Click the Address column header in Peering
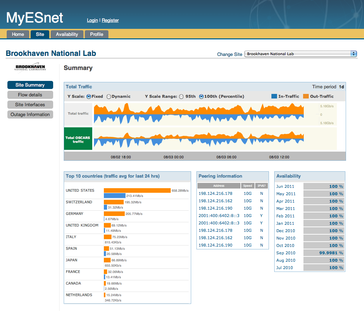The image size is (364, 312). [x=219, y=186]
